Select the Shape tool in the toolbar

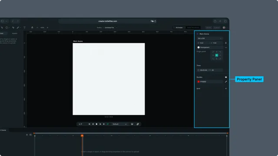coord(7,28)
